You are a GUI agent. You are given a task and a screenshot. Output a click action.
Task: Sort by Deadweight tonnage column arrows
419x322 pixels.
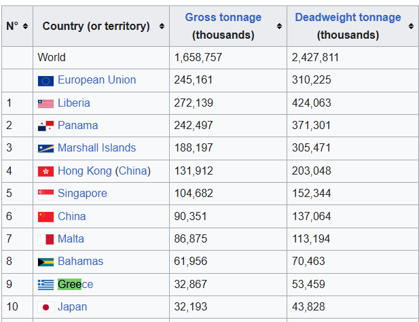pos(411,26)
